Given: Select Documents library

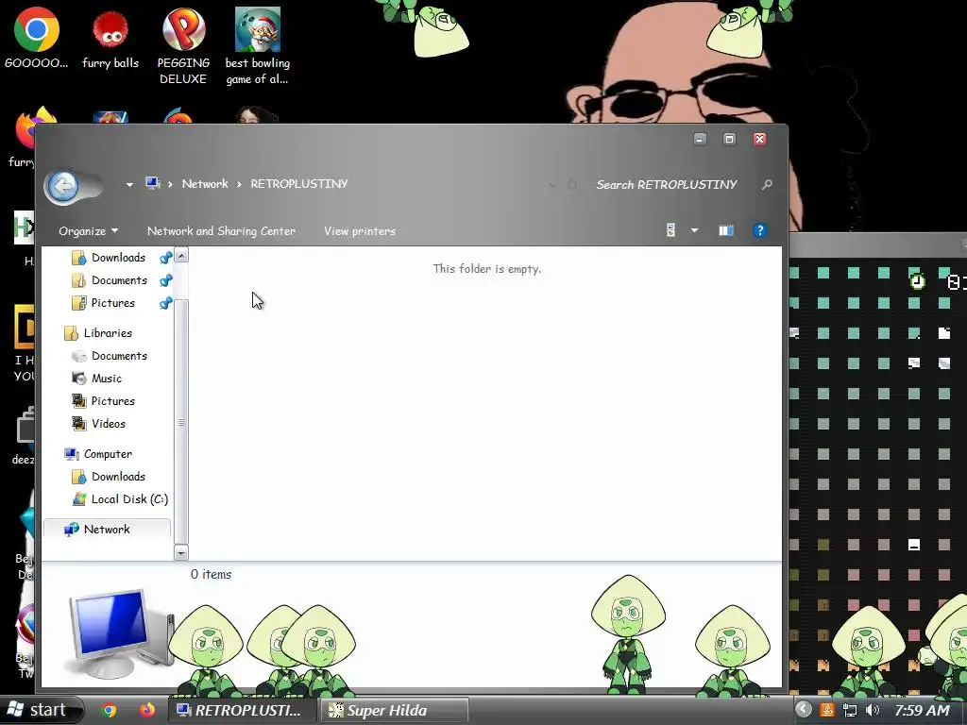Looking at the screenshot, I should [119, 356].
